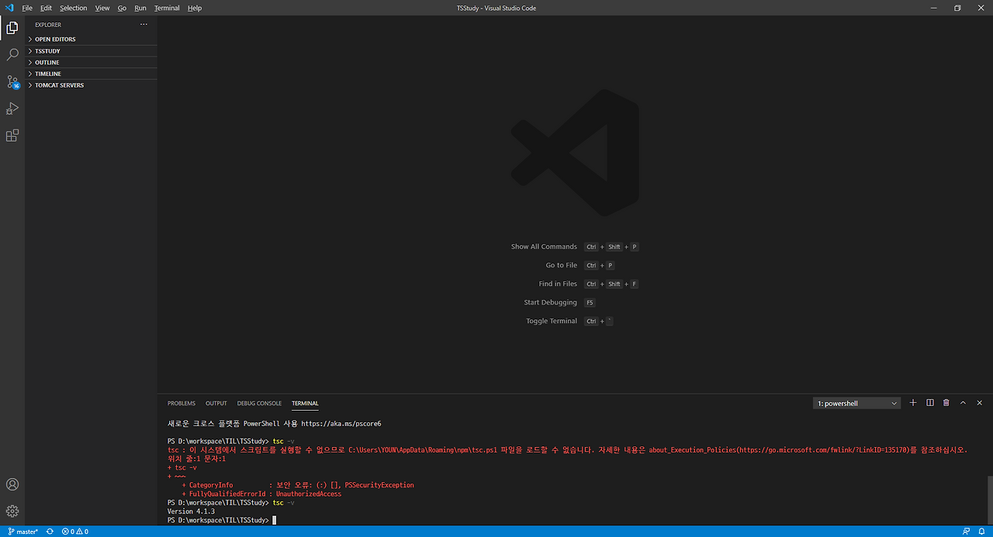Screen dimensions: 993x537
Task: Click the errors and warnings status counter
Action: pos(74,532)
